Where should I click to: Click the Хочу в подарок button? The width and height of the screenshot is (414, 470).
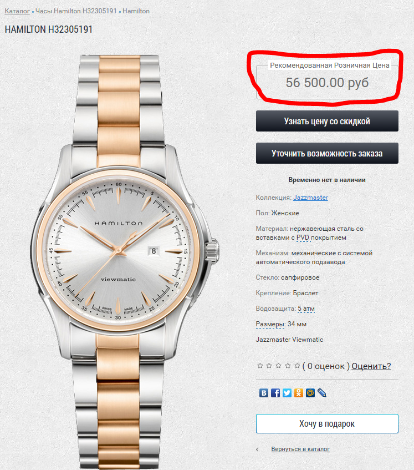pos(327,423)
